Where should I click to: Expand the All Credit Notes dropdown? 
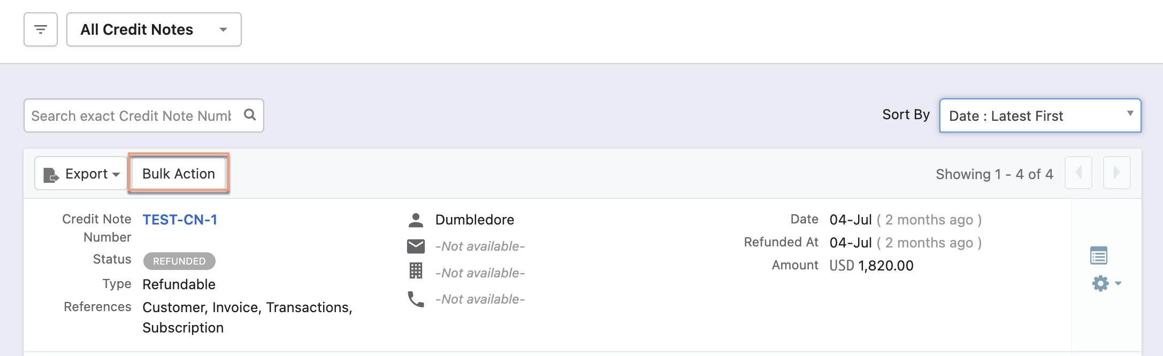pos(154,29)
